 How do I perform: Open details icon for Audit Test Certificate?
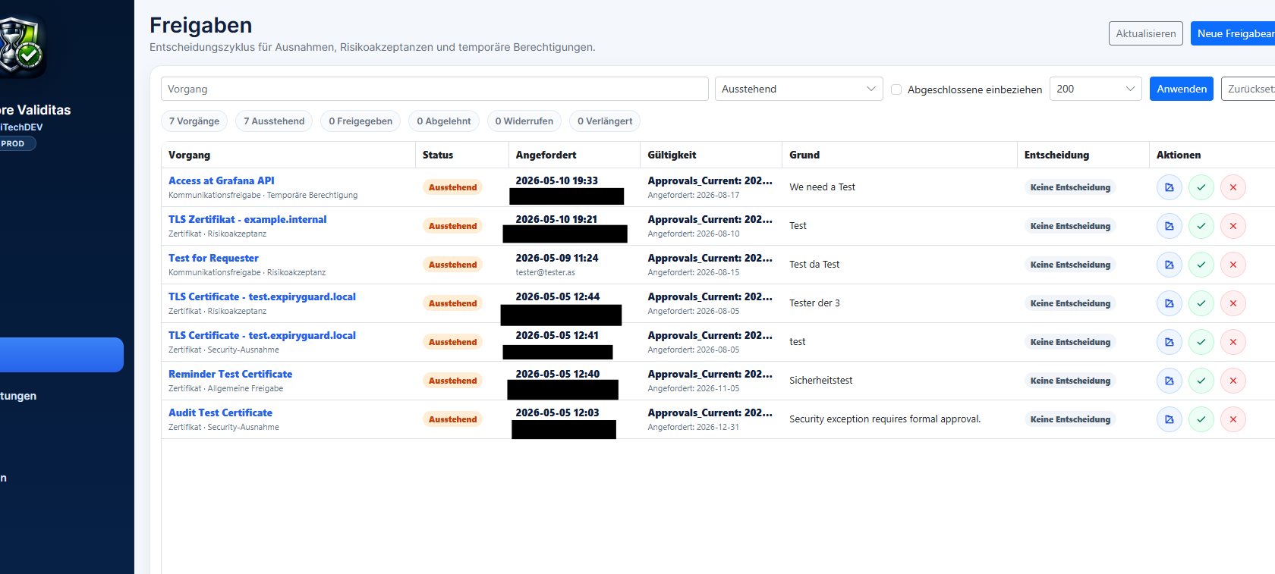1170,419
